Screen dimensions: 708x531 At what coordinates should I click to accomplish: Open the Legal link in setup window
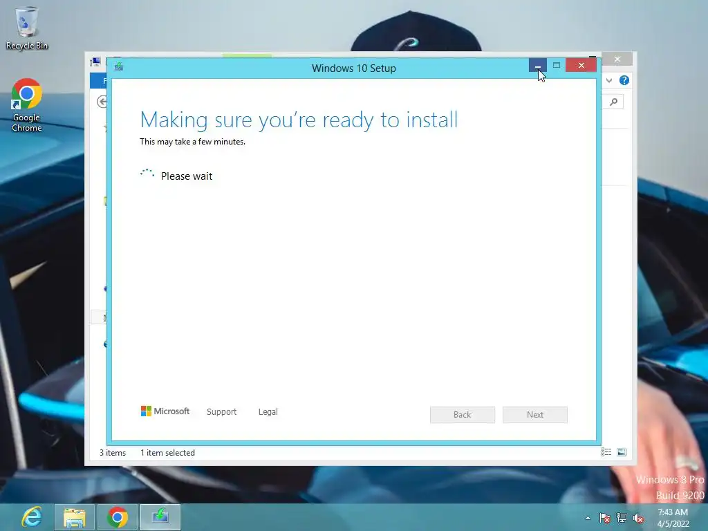268,412
